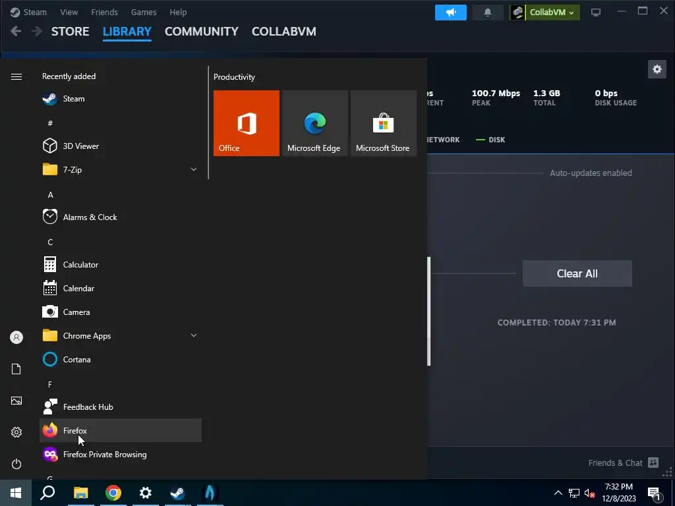This screenshot has height=506, width=675.
Task: Click Steam Big Picture monitor icon
Action: [596, 13]
